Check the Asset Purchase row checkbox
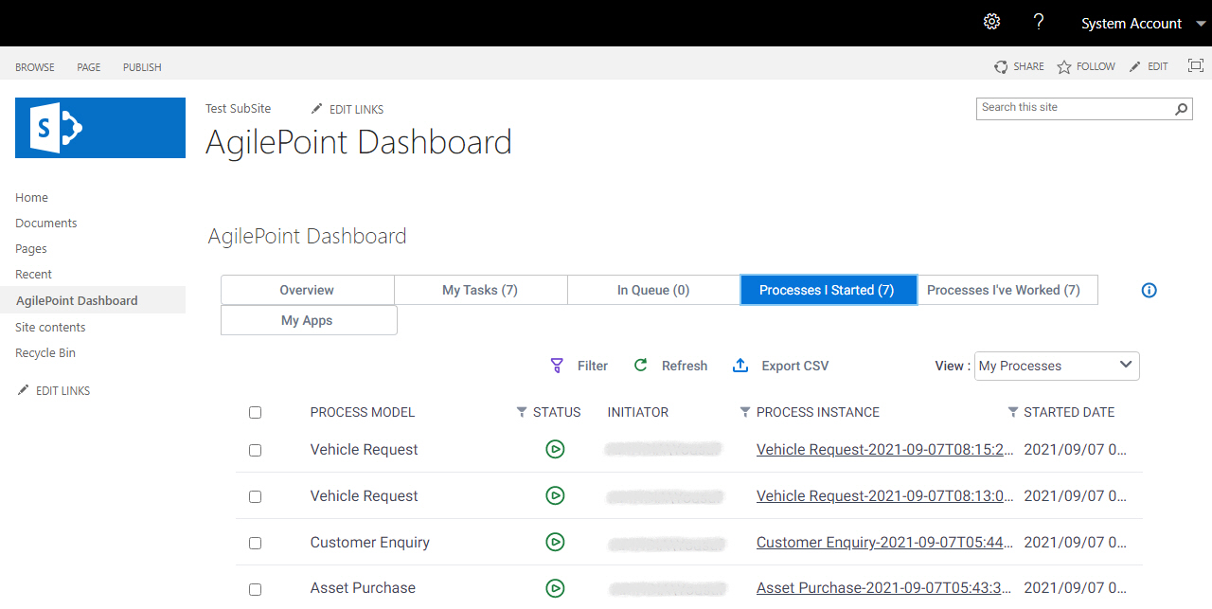The width and height of the screenshot is (1212, 609). click(x=255, y=589)
